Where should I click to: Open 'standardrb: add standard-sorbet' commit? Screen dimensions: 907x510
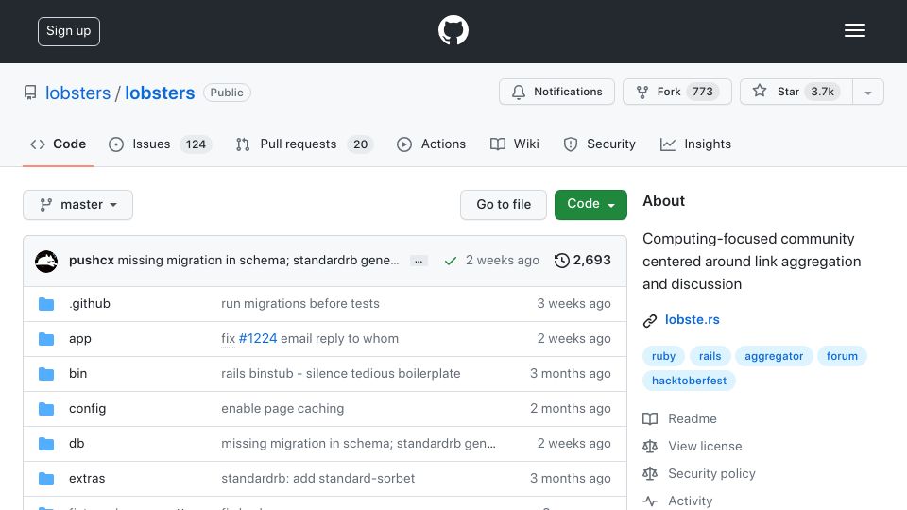coord(317,479)
